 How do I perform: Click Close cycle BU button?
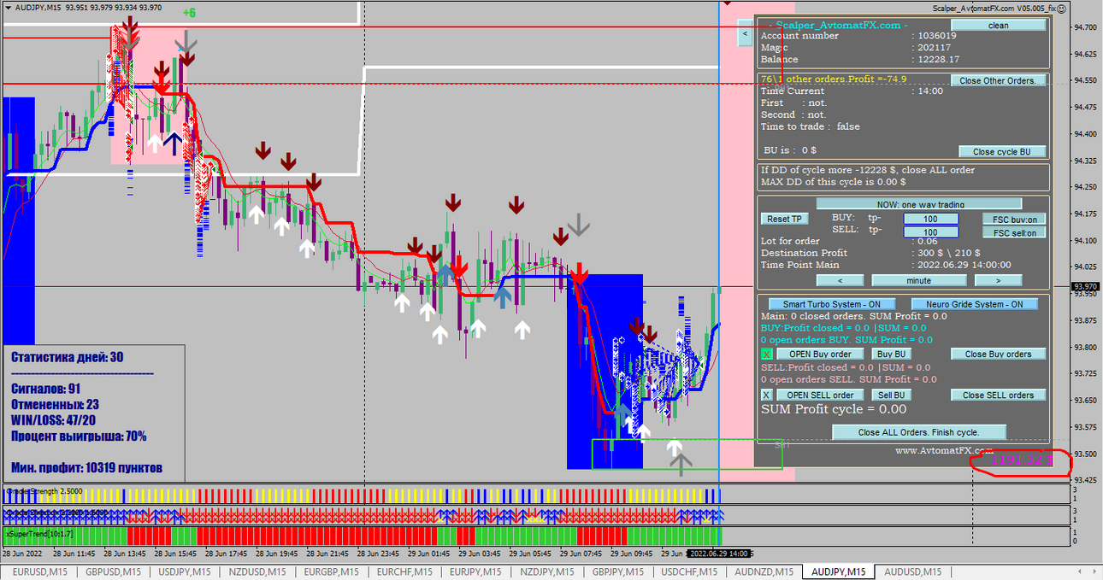(1002, 152)
